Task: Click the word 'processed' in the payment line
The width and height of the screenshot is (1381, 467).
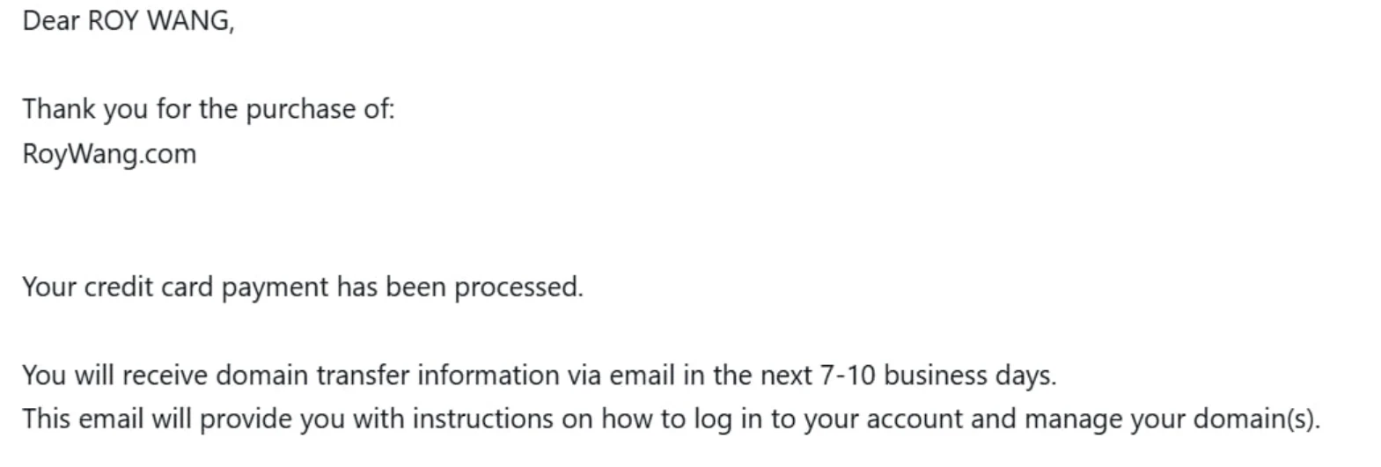Action: pyautogui.click(x=517, y=288)
